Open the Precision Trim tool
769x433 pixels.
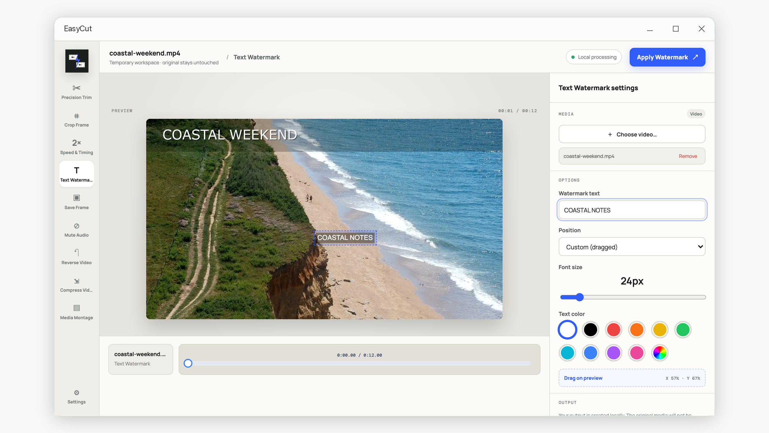(x=77, y=92)
